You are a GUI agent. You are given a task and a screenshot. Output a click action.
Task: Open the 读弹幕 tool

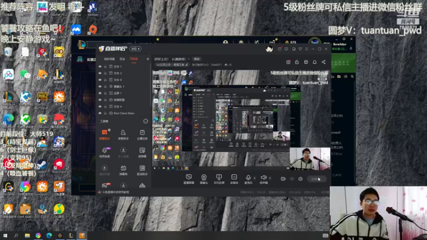tap(142, 153)
